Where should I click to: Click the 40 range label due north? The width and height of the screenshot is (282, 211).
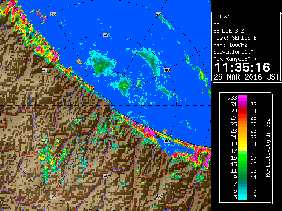pos(106,35)
